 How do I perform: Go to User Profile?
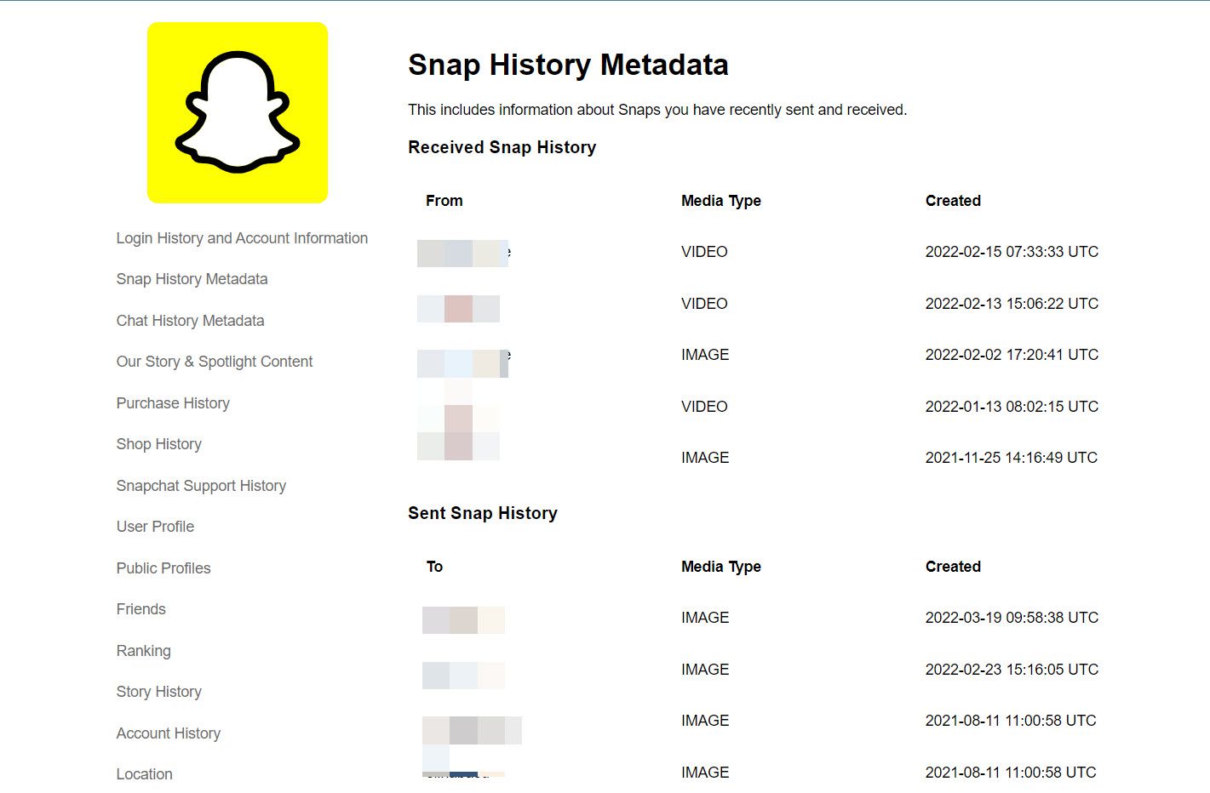(x=155, y=527)
